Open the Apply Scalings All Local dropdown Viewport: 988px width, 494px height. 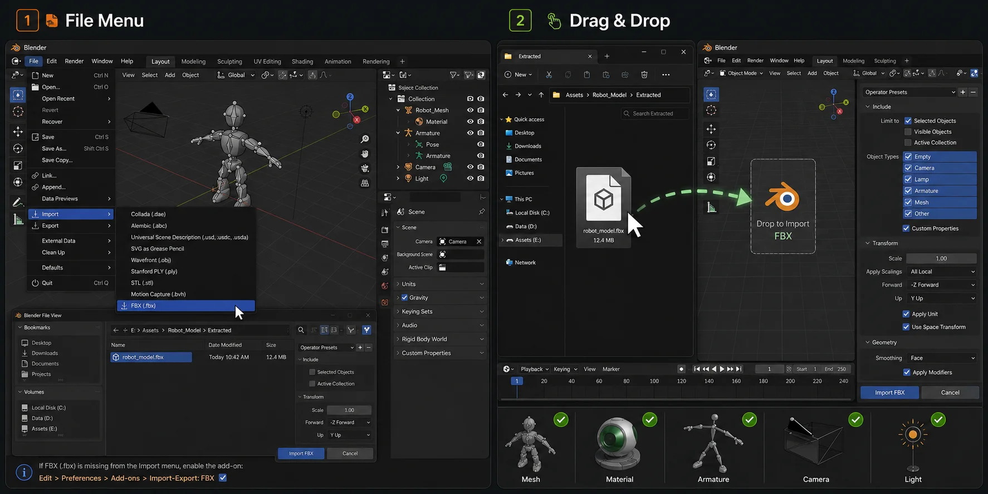pyautogui.click(x=942, y=272)
